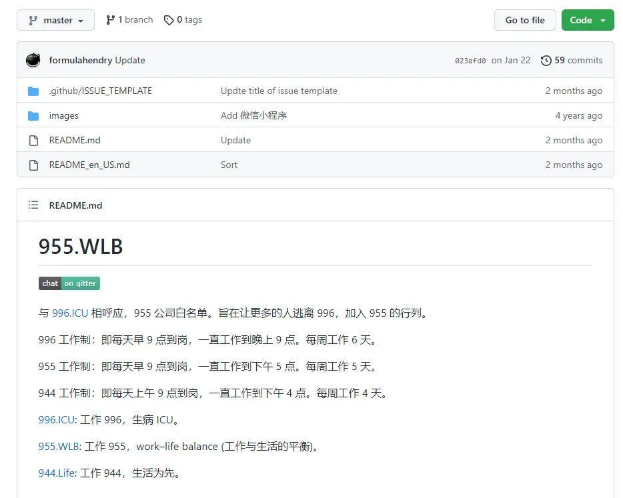Click the '955.WLB' heading text
The image size is (623, 498).
81,246
